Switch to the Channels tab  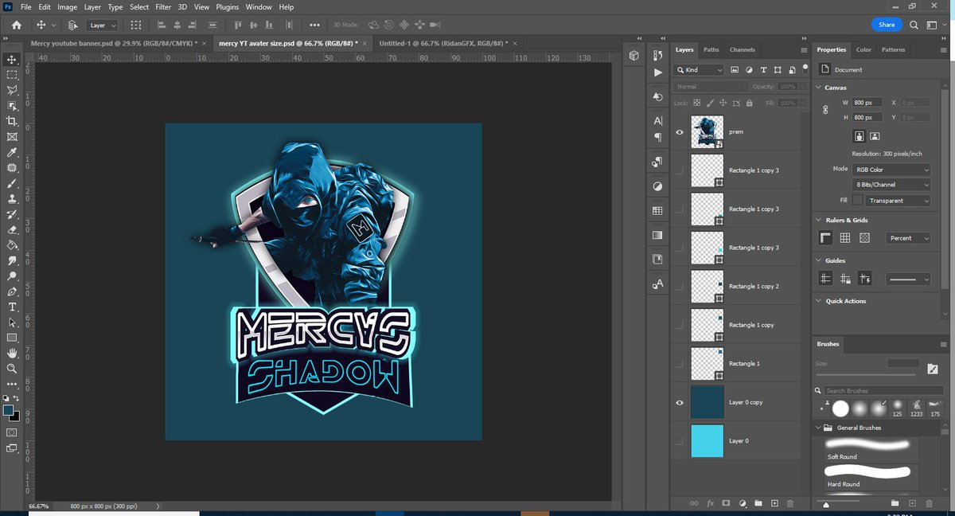(x=741, y=49)
